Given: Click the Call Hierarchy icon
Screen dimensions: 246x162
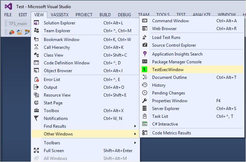Looking at the screenshot, I should [36, 47].
